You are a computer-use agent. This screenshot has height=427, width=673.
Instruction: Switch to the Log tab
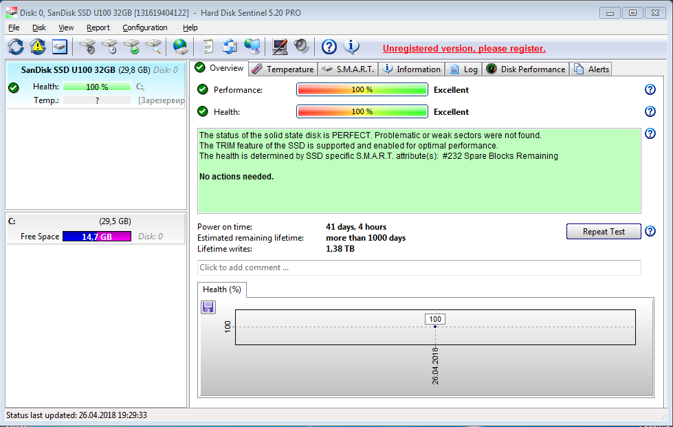(463, 69)
